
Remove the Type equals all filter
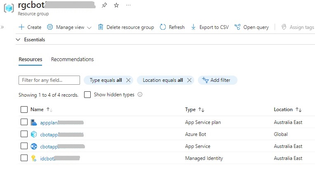128,80
